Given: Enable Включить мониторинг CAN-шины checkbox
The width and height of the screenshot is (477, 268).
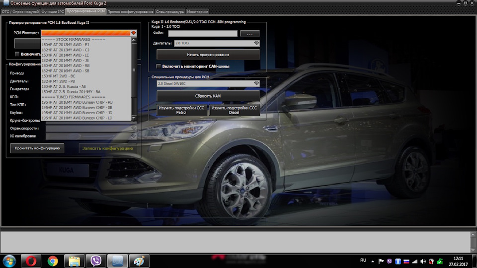Looking at the screenshot, I should coord(158,66).
